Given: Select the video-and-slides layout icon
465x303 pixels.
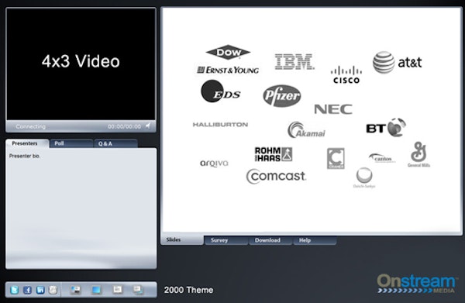Looking at the screenshot, I should (76, 290).
